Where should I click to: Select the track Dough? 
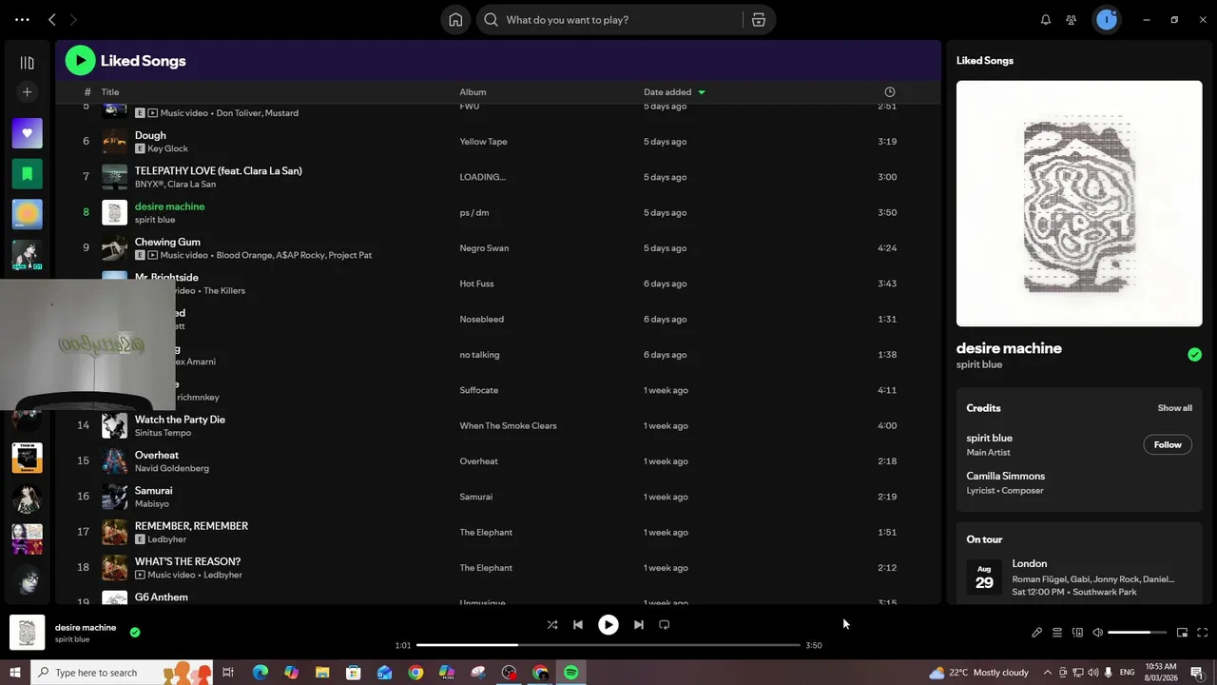pyautogui.click(x=150, y=136)
